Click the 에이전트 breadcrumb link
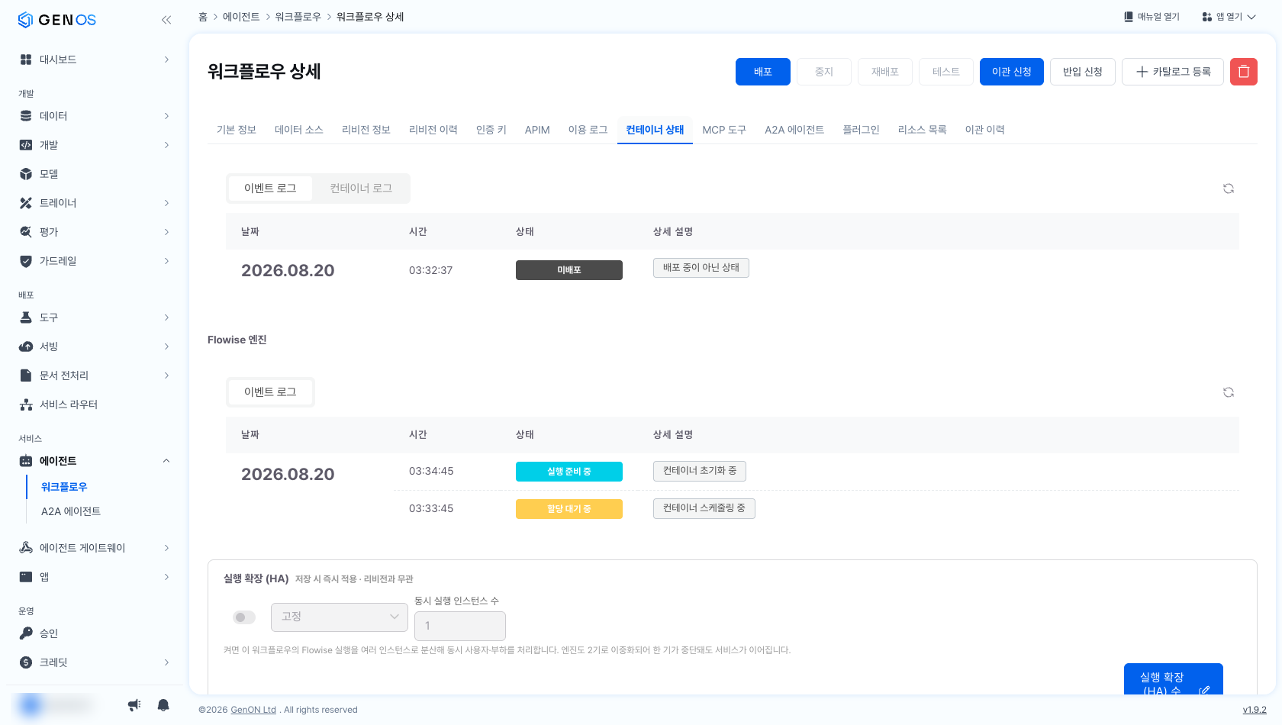The image size is (1282, 725). (241, 17)
